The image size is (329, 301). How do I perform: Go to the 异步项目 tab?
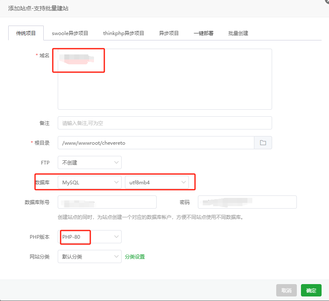tap(169, 33)
